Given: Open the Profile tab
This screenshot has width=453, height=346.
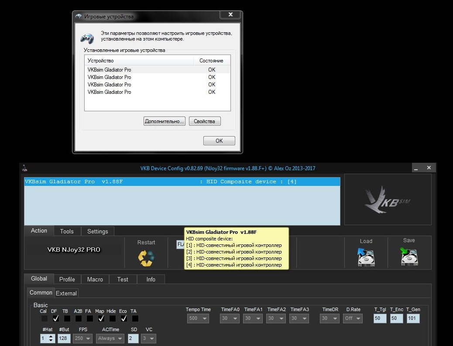Looking at the screenshot, I should 67,279.
